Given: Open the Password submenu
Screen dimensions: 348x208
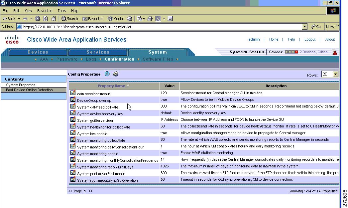Looking at the screenshot, I should (x=67, y=59).
